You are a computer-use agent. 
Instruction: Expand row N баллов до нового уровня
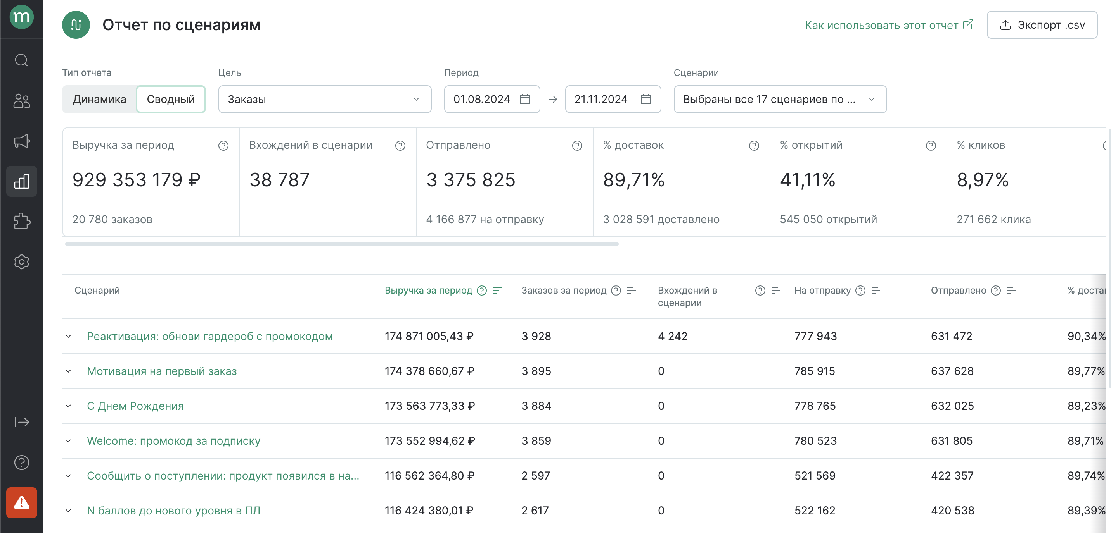[68, 511]
